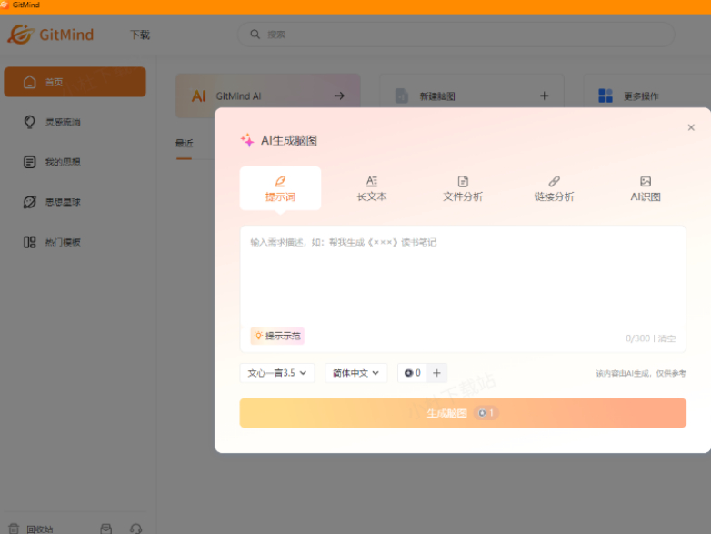Expand the 文心一言3.5 model dropdown
The height and width of the screenshot is (534, 711).
point(277,373)
